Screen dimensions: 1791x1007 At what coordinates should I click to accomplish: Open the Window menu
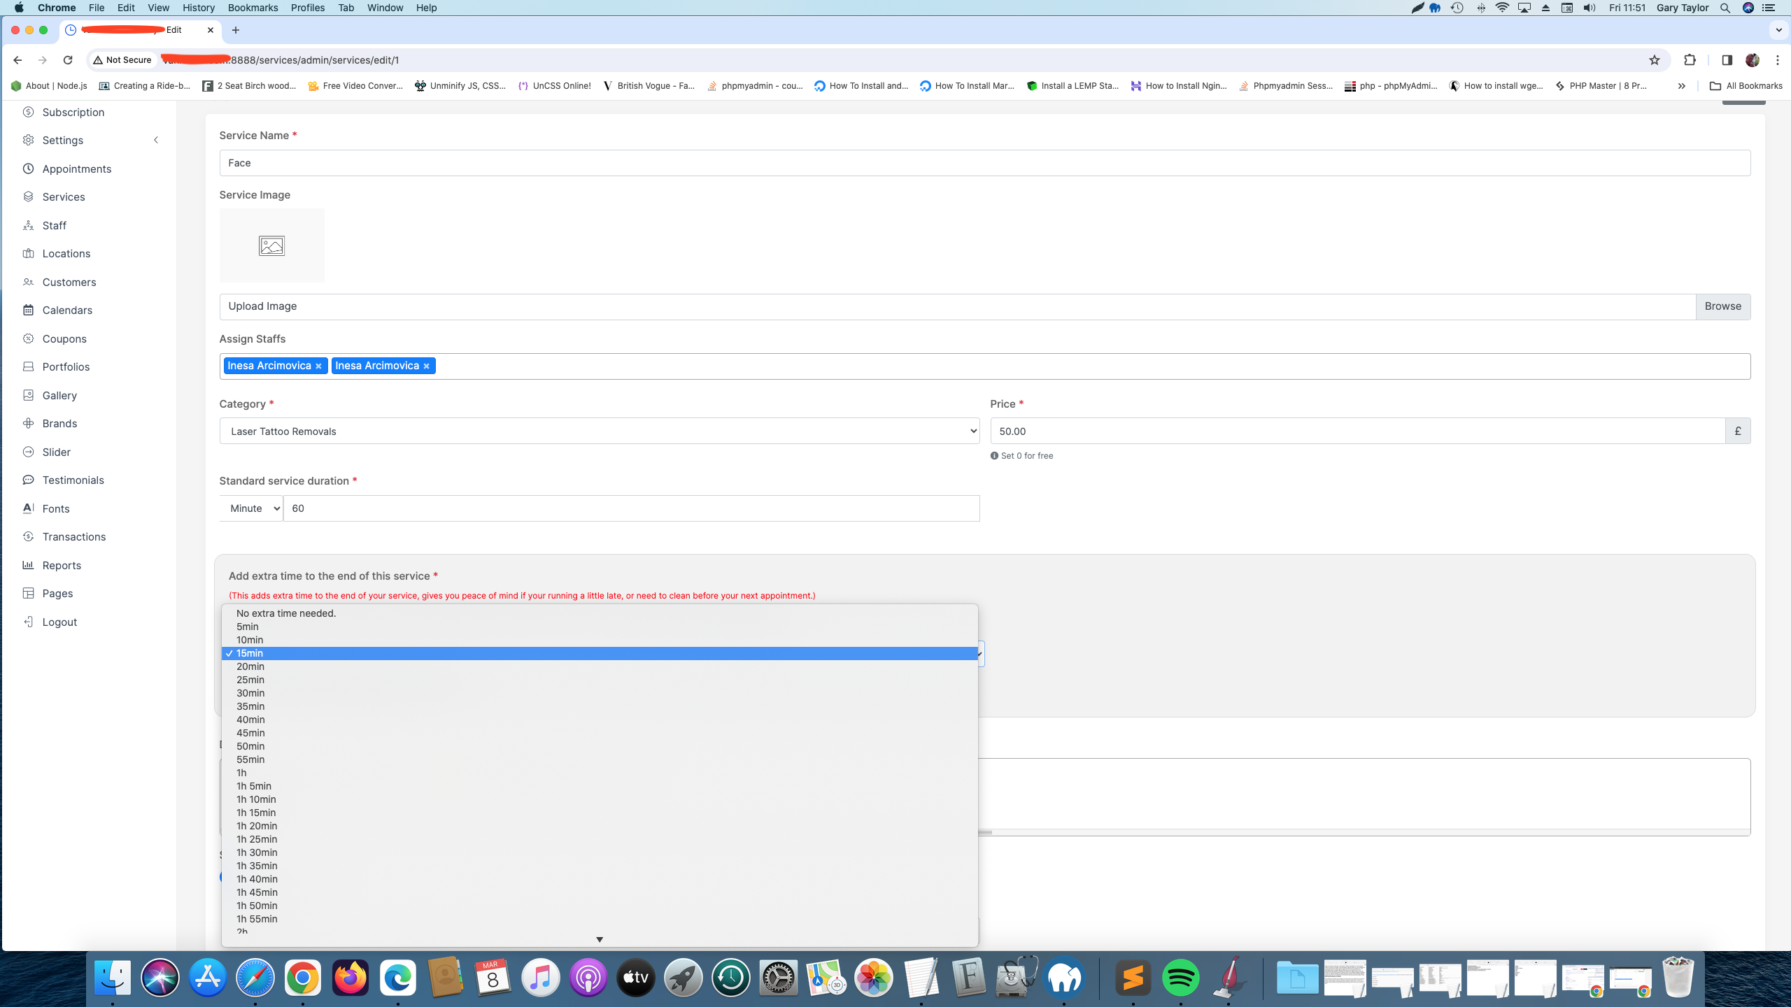[385, 8]
